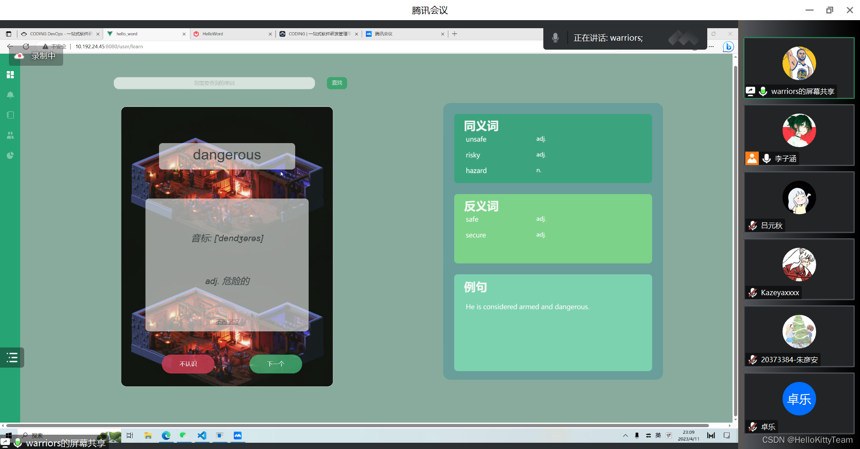Open browser tab actions icon

(9, 34)
